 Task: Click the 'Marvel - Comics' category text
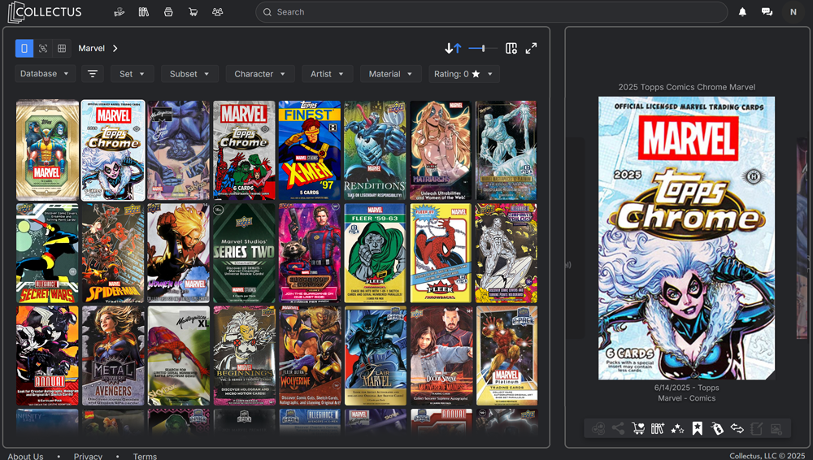click(686, 398)
